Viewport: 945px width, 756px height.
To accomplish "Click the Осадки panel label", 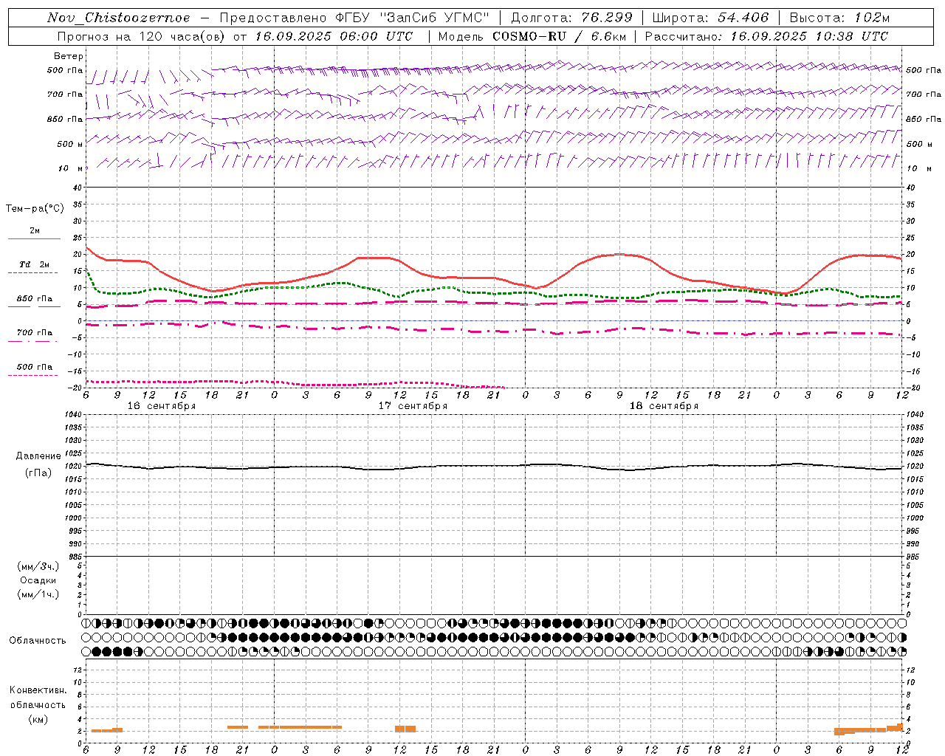I will [38, 580].
